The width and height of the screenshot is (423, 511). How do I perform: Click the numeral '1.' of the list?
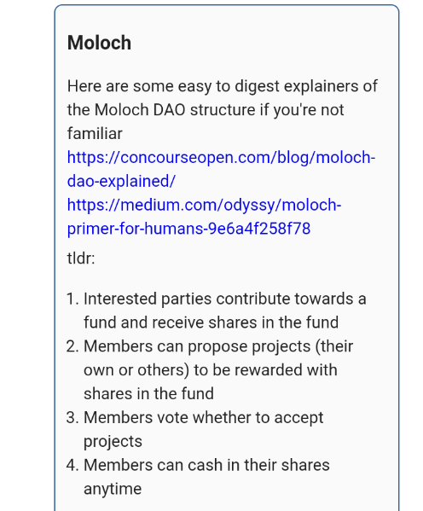point(72,299)
